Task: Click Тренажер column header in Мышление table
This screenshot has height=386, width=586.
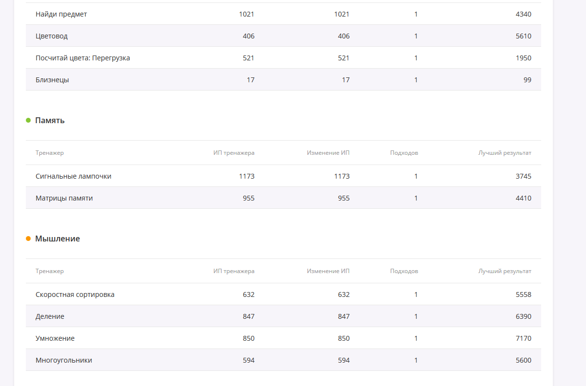Action: coord(49,271)
